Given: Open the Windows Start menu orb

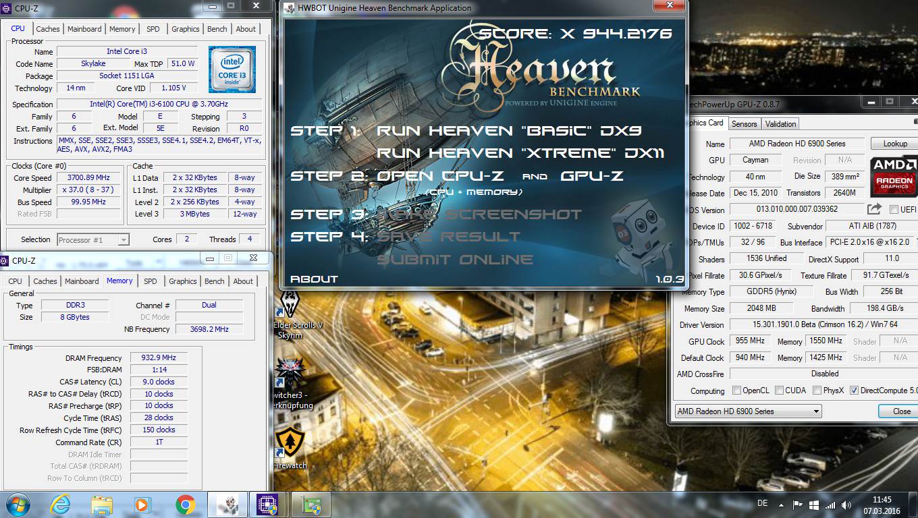Looking at the screenshot, I should 17,505.
